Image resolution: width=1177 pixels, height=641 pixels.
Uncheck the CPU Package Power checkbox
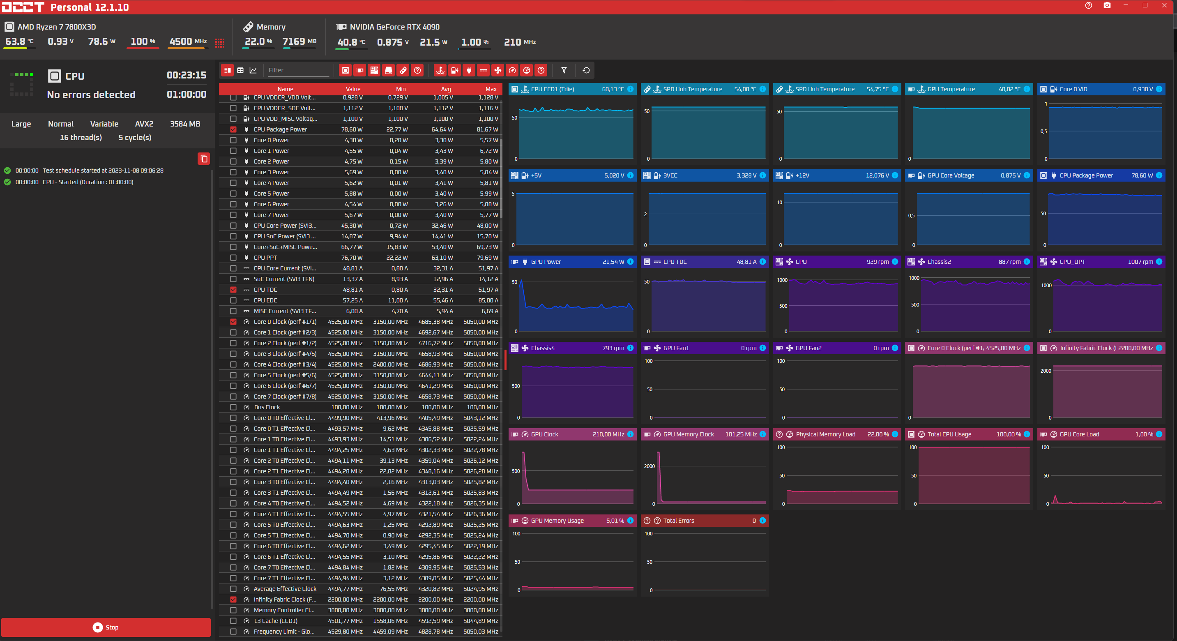[x=233, y=129]
